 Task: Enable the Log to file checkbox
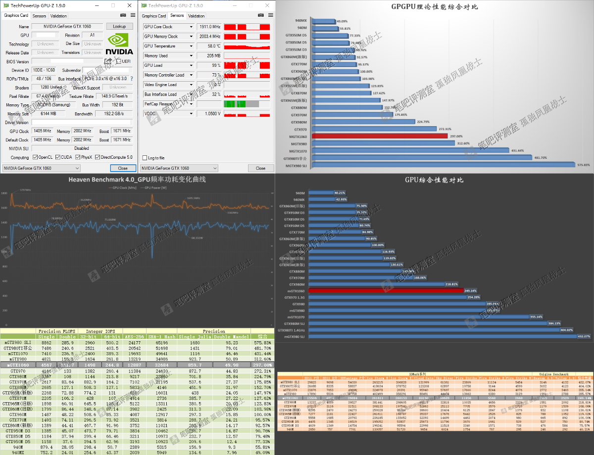click(145, 158)
